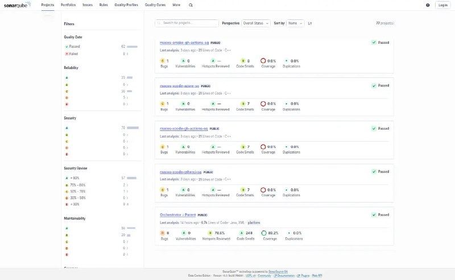Filter by Quality Gate Passed

pyautogui.click(x=101, y=47)
